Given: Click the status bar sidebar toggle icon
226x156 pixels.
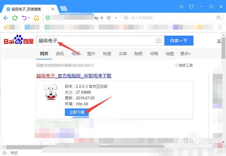Looking at the screenshot, I should click(4, 153).
